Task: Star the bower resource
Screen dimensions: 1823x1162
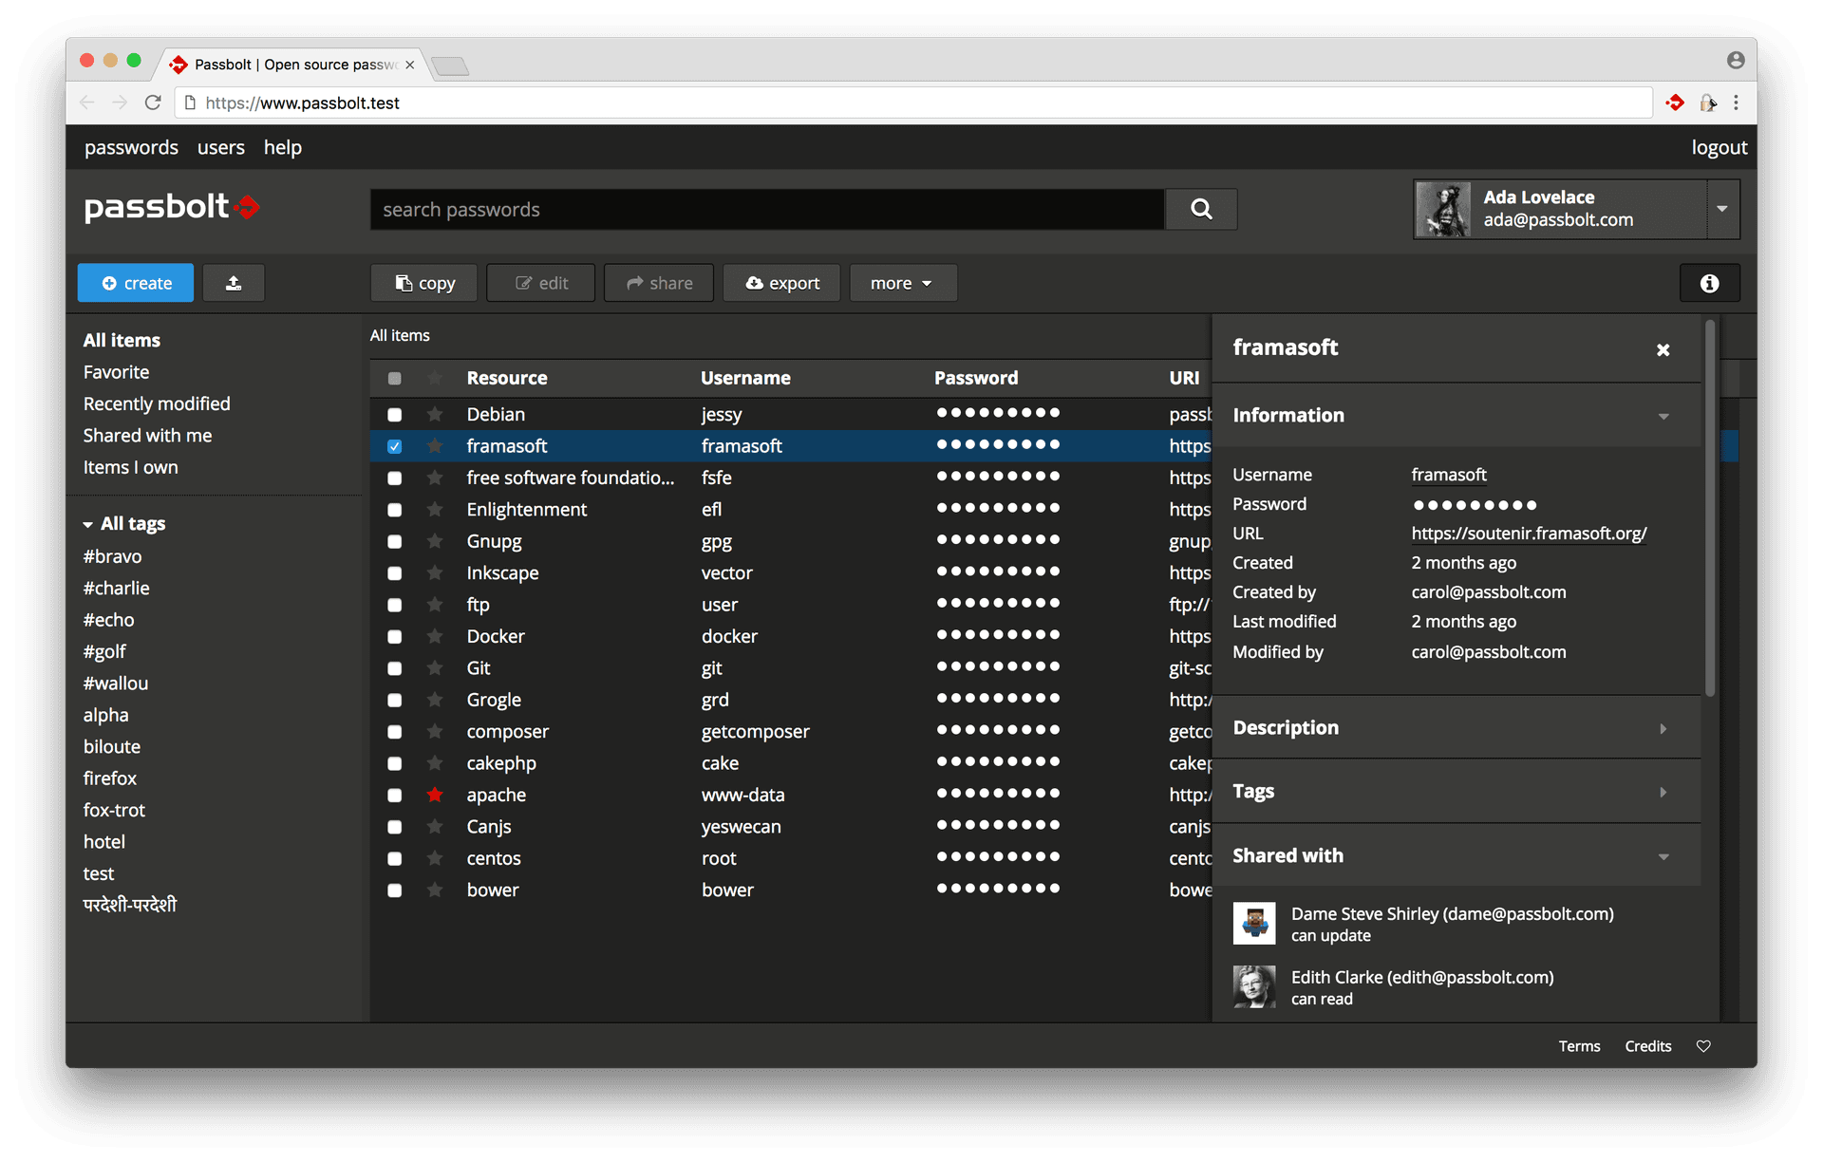Action: pyautogui.click(x=435, y=890)
